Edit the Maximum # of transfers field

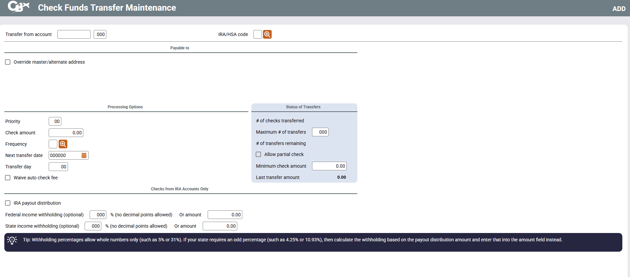pos(320,132)
